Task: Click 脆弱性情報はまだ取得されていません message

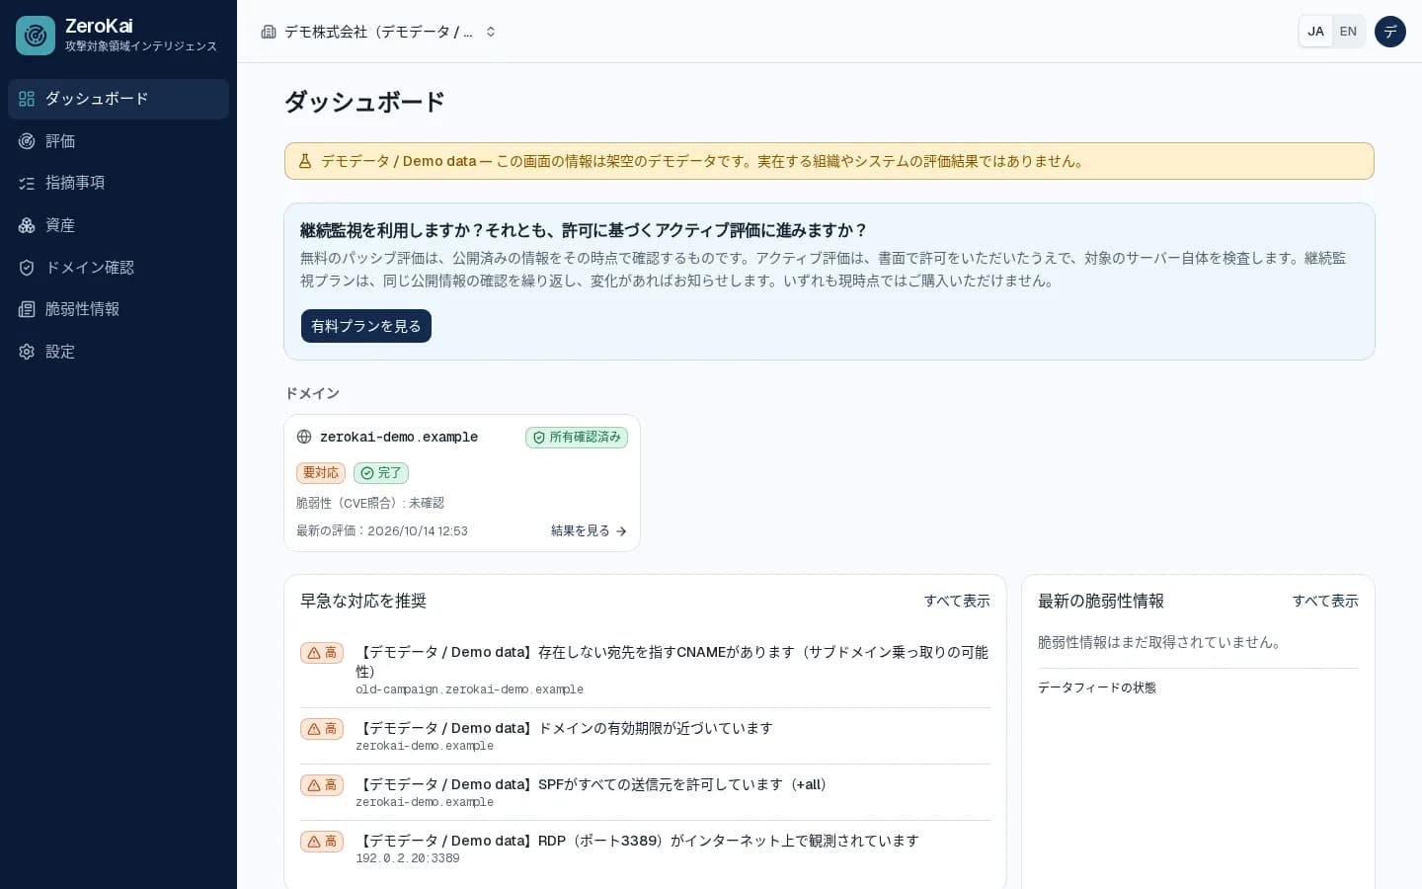Action: [x=1162, y=642]
